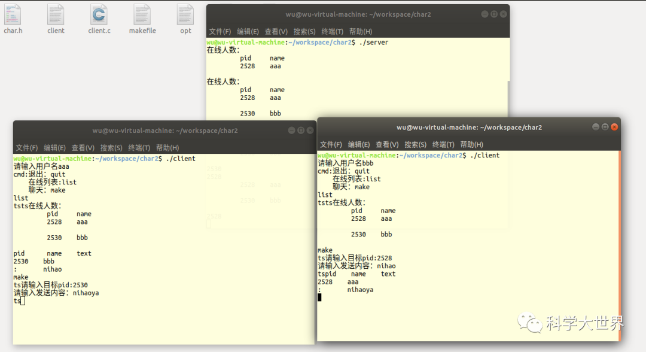
Task: Open 搜索(S) menu in aaa client terminal
Action: (111, 147)
